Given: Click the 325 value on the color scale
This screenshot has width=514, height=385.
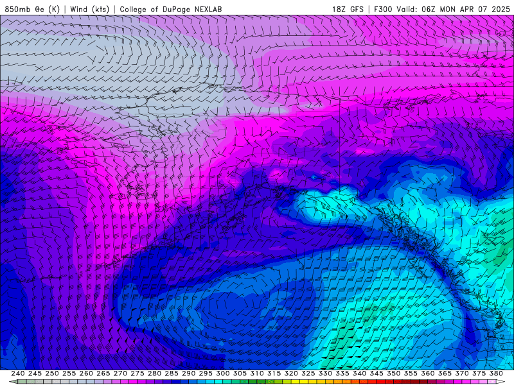Looking at the screenshot, I should tap(308, 373).
